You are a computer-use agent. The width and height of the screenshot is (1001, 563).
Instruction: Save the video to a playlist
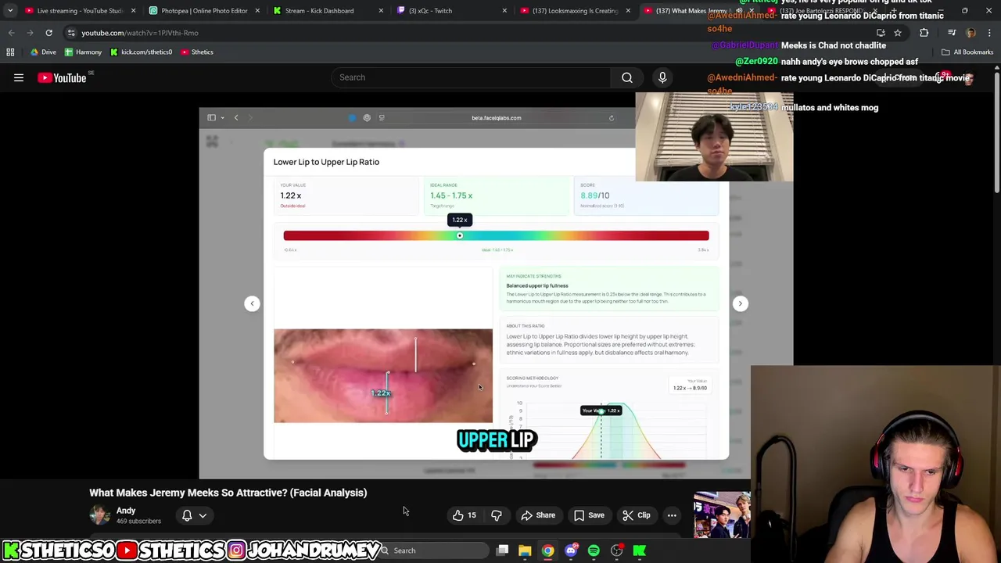click(589, 515)
